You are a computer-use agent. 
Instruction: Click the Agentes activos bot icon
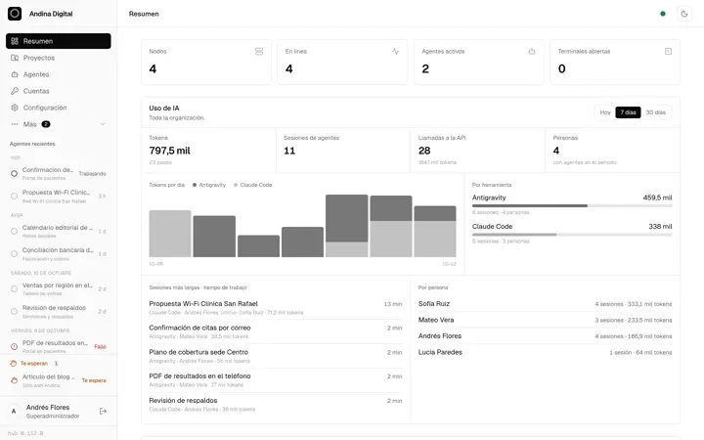[532, 51]
